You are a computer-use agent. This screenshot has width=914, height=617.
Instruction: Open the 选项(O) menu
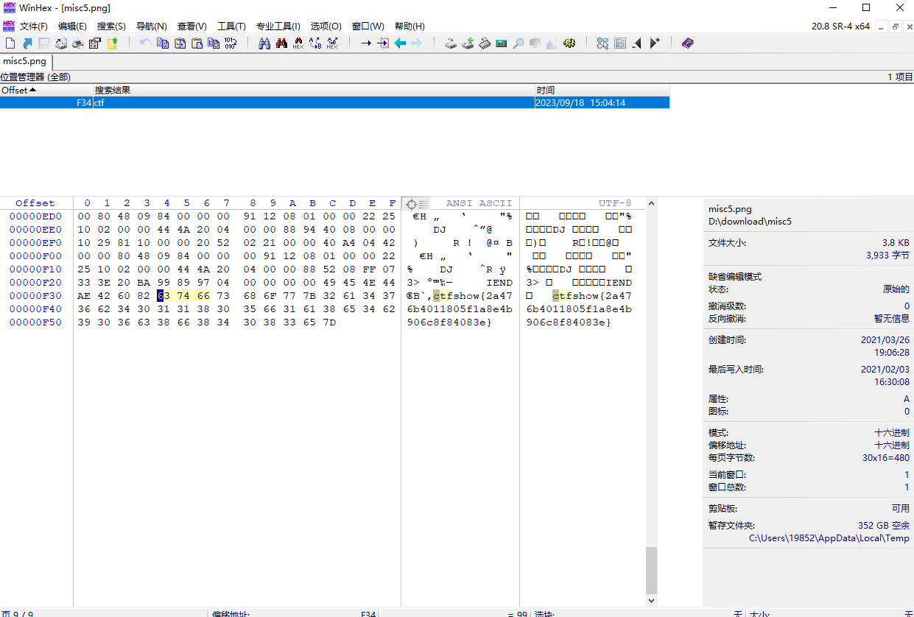tap(326, 27)
